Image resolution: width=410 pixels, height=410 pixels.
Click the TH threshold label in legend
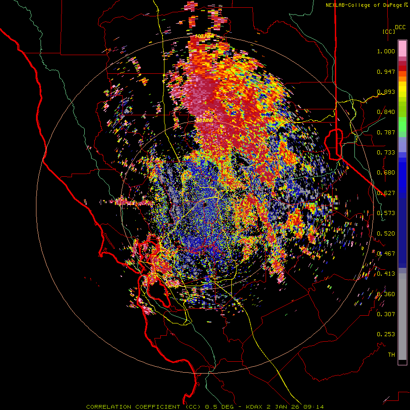(391, 354)
